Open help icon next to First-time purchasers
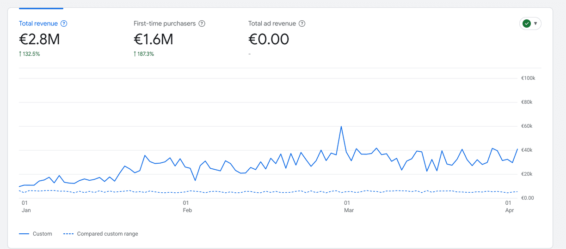The width and height of the screenshot is (566, 249). click(x=202, y=24)
